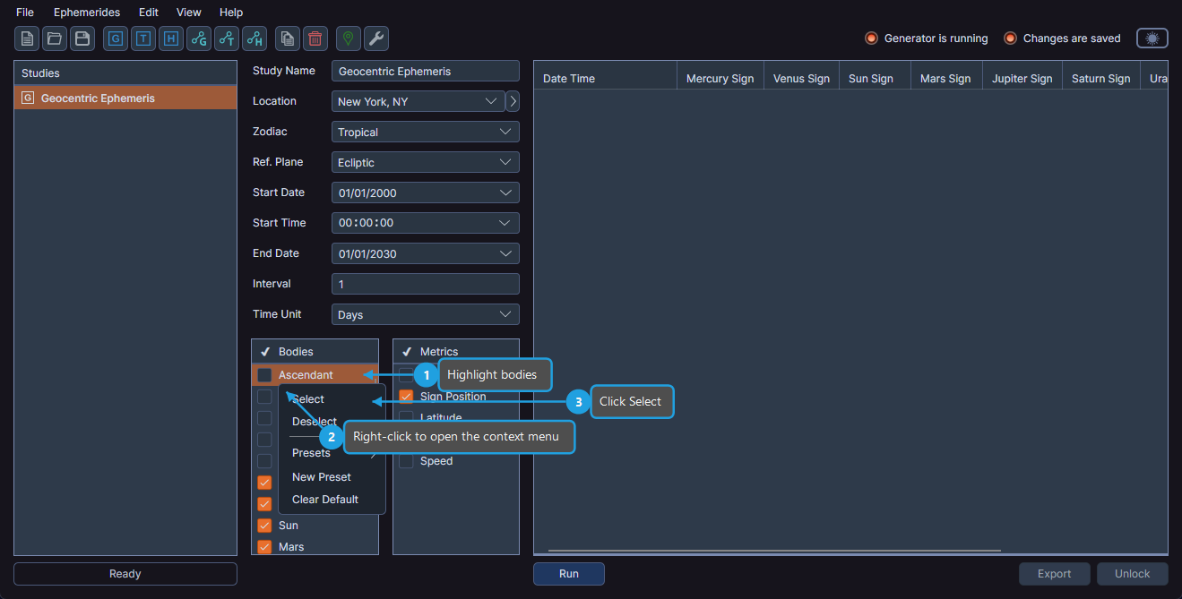This screenshot has width=1182, height=599.
Task: Click the Export button
Action: [x=1054, y=573]
